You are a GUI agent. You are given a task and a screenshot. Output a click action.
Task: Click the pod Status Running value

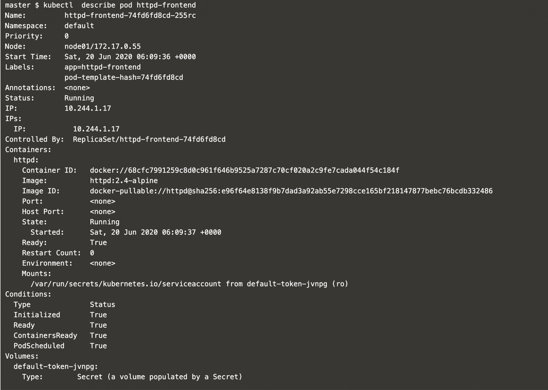coord(79,98)
